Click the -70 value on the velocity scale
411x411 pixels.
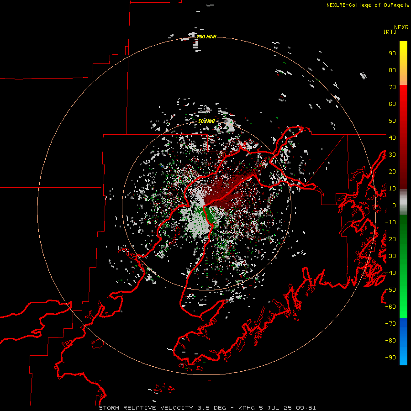[x=390, y=324]
